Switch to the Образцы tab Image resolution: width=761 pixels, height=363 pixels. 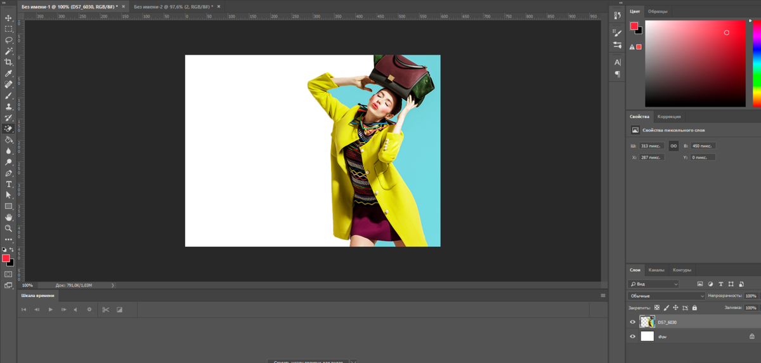click(658, 11)
